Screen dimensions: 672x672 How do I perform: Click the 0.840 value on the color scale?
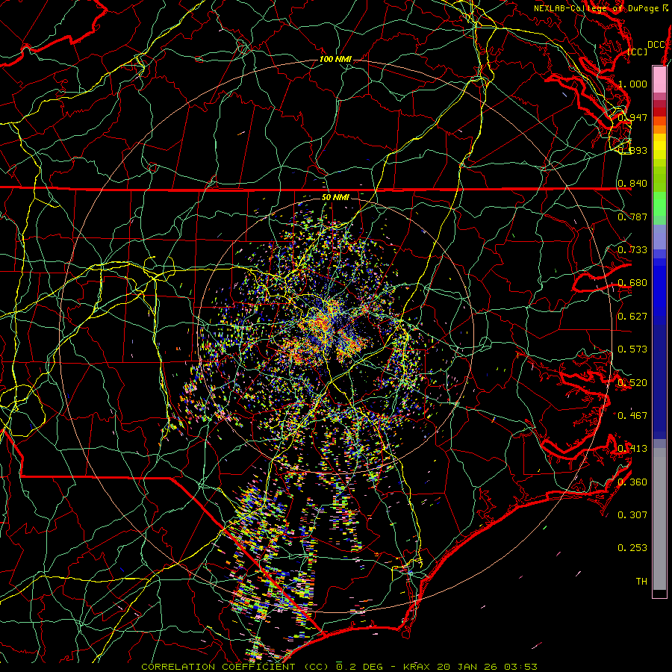coord(632,184)
